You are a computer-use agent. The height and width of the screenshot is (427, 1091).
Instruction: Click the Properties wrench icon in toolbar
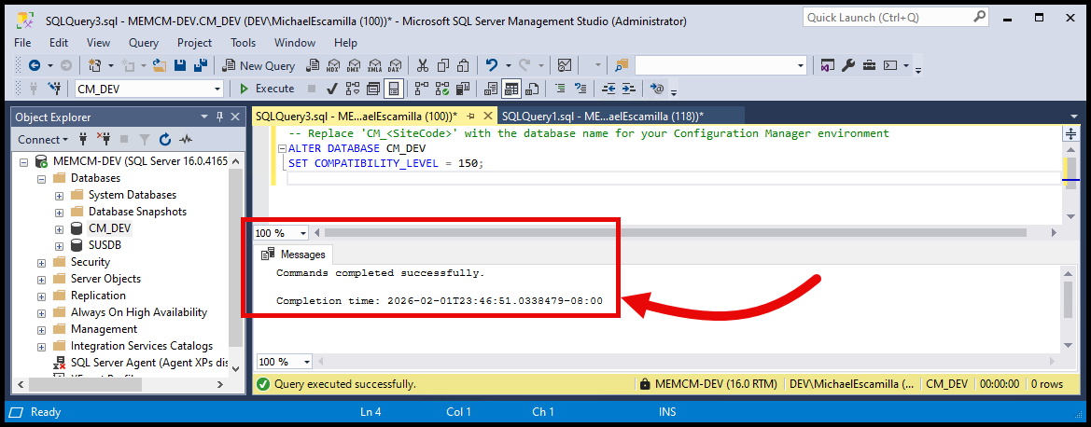click(x=848, y=65)
